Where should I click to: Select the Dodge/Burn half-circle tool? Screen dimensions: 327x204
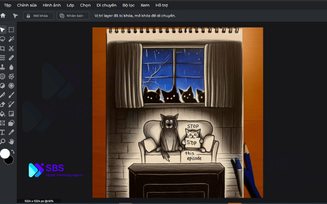coord(3,86)
